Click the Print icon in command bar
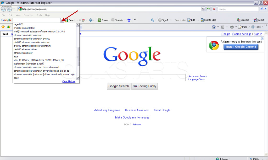 [232, 27]
